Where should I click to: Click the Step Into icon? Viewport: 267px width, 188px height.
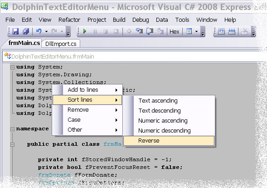coord(140,31)
